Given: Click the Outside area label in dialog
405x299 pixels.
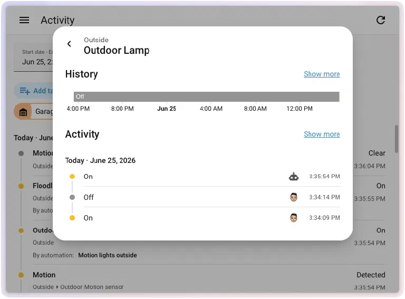Looking at the screenshot, I should pos(96,40).
